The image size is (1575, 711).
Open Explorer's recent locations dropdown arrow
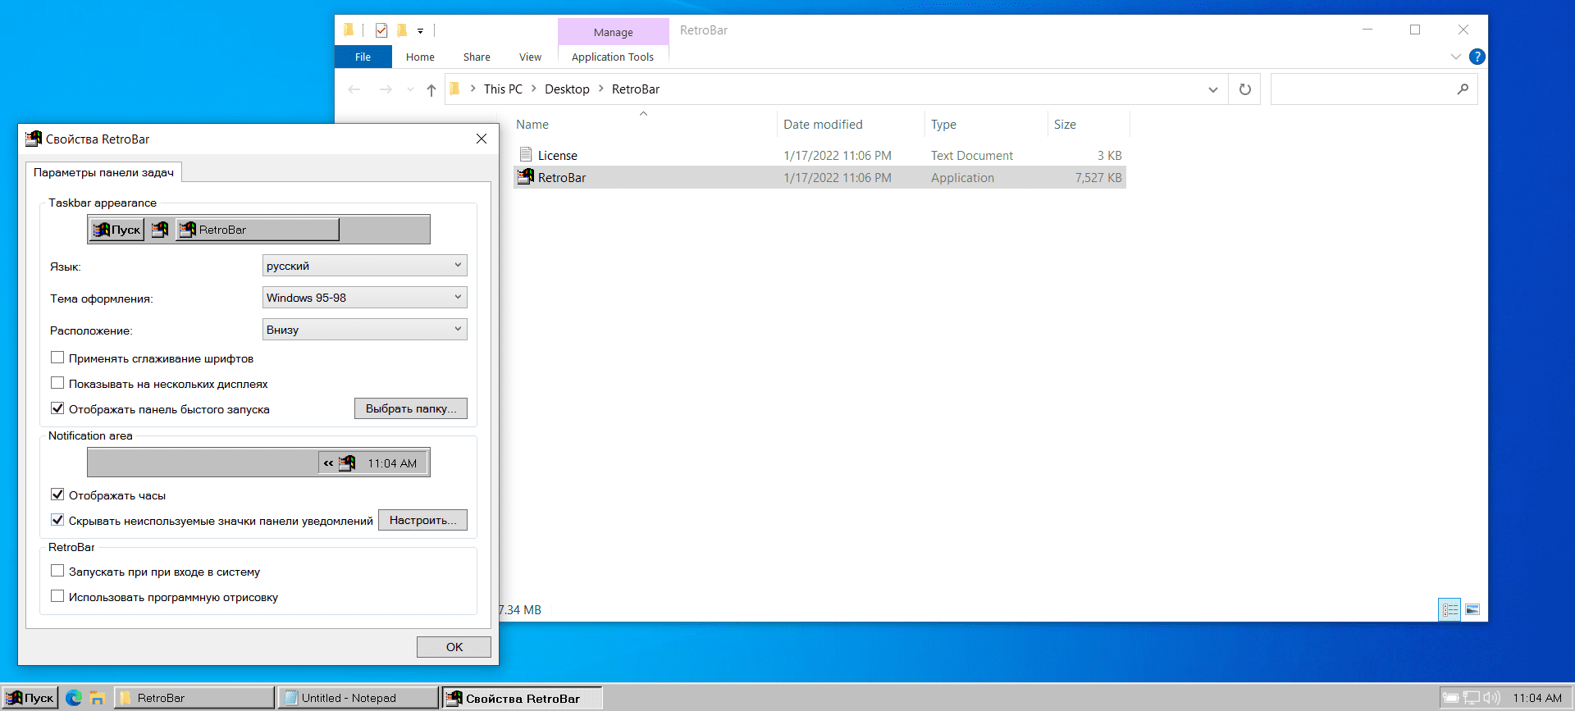point(410,89)
